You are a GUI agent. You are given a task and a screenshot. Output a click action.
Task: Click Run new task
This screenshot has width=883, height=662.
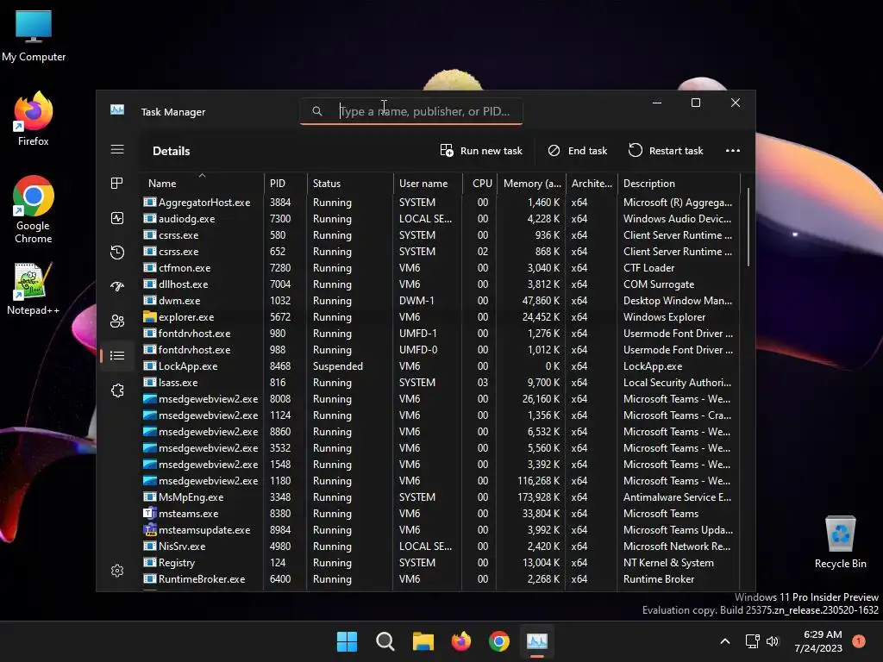pos(481,150)
